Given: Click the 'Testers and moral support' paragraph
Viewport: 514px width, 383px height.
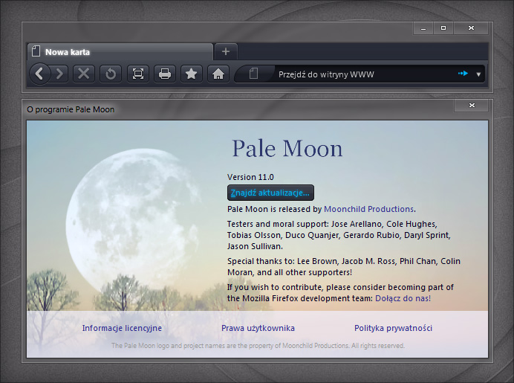Looking at the screenshot, I should click(339, 235).
